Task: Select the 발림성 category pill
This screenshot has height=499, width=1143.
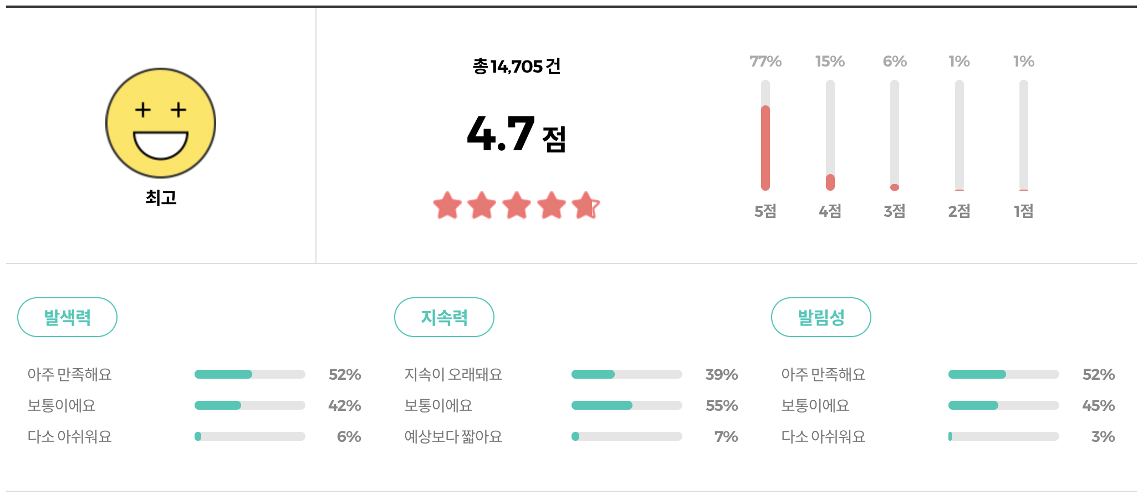Action: 821,317
